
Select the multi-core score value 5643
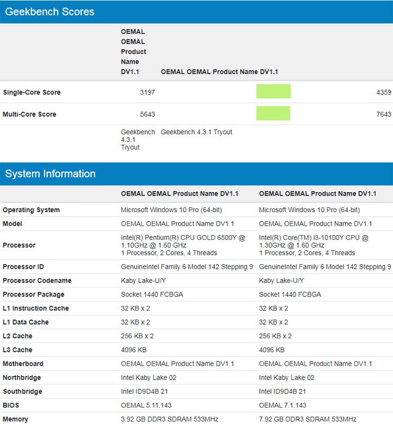[147, 114]
